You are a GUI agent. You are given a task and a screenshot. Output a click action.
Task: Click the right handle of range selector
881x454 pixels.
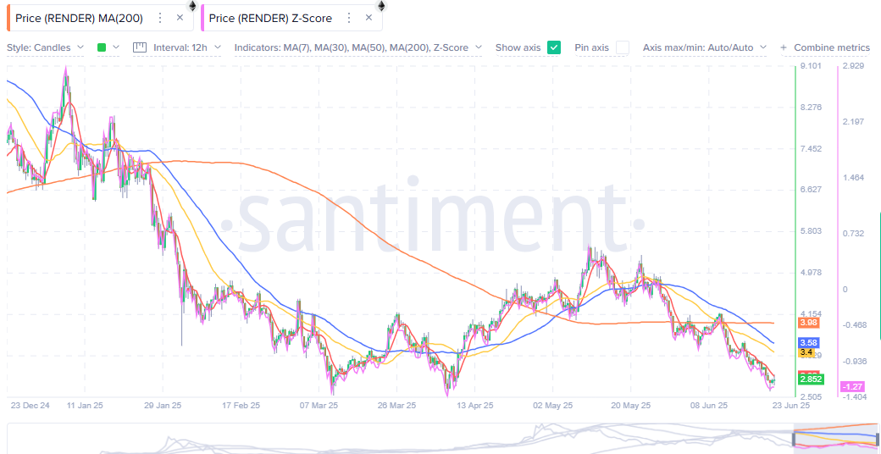coord(877,439)
